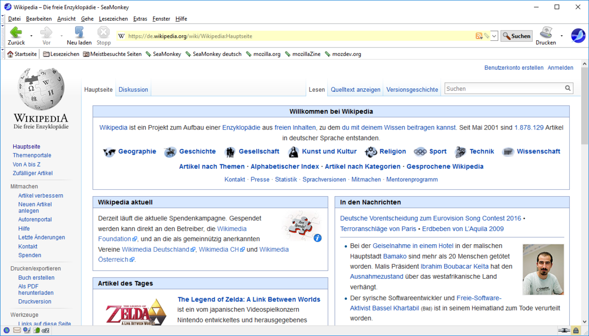Open the Ansicht menu

66,19
